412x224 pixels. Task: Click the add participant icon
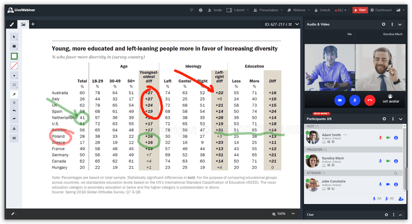[x=401, y=199]
